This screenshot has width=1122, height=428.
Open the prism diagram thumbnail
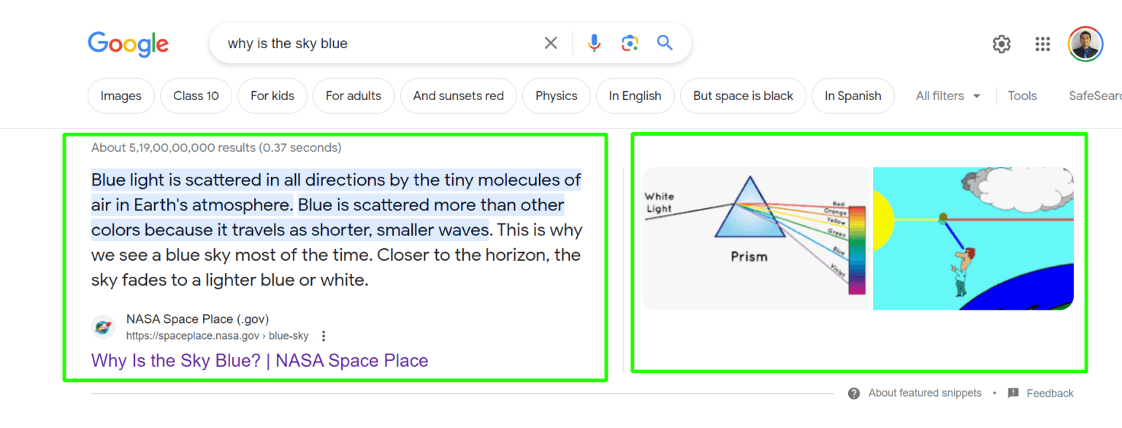coord(755,238)
